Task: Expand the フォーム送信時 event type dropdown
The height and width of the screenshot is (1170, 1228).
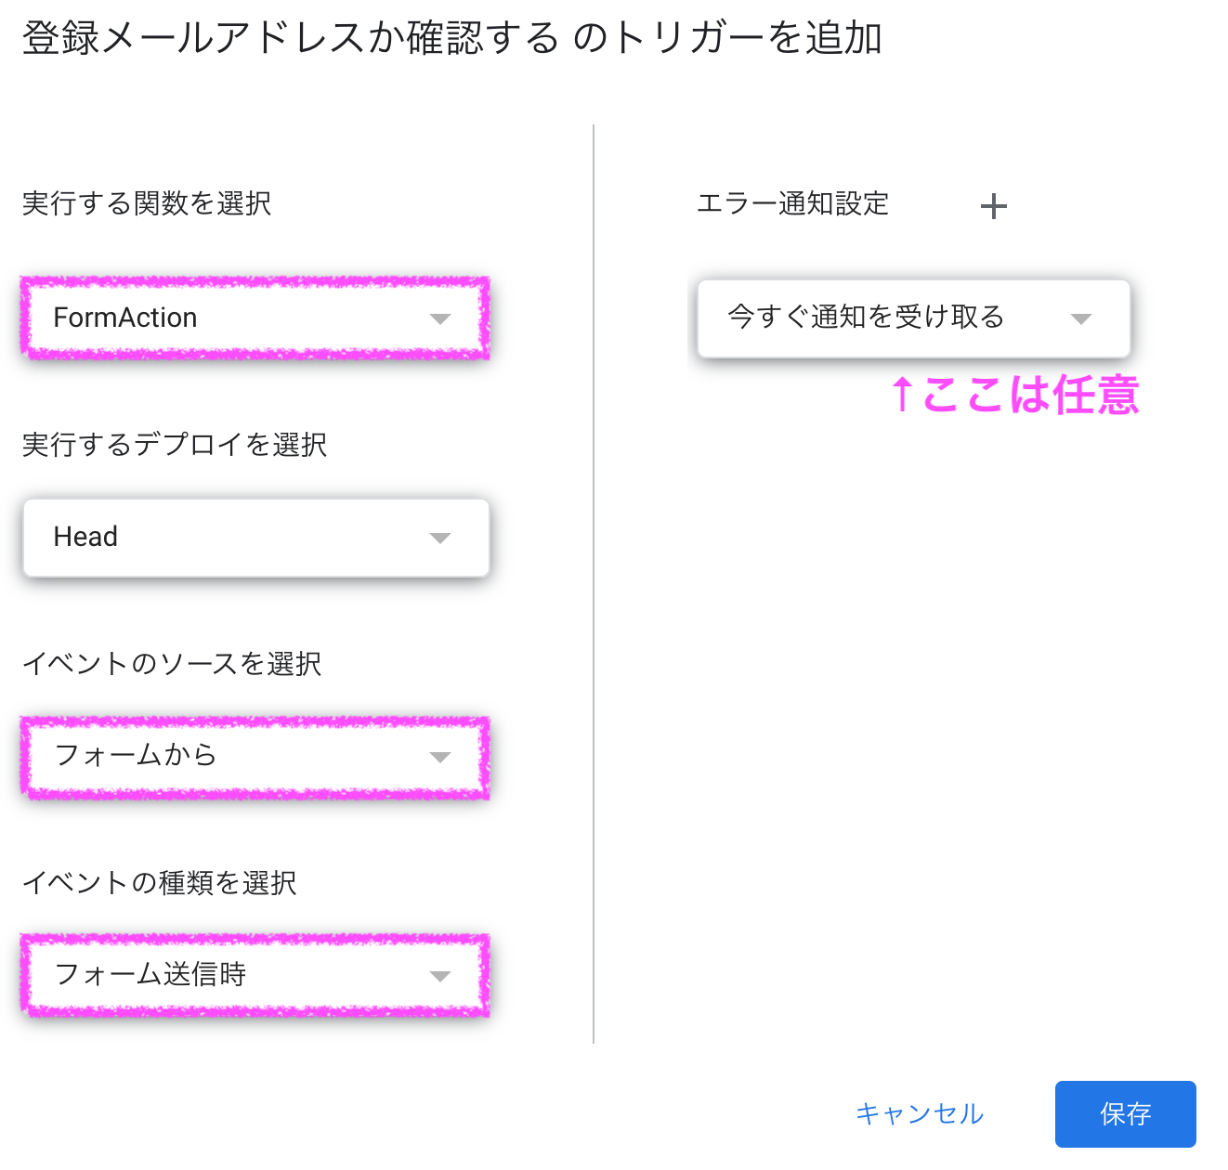Action: (232, 975)
